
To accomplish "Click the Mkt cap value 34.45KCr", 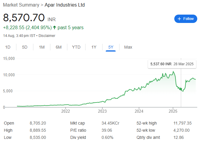I will pyautogui.click(x=111, y=123).
